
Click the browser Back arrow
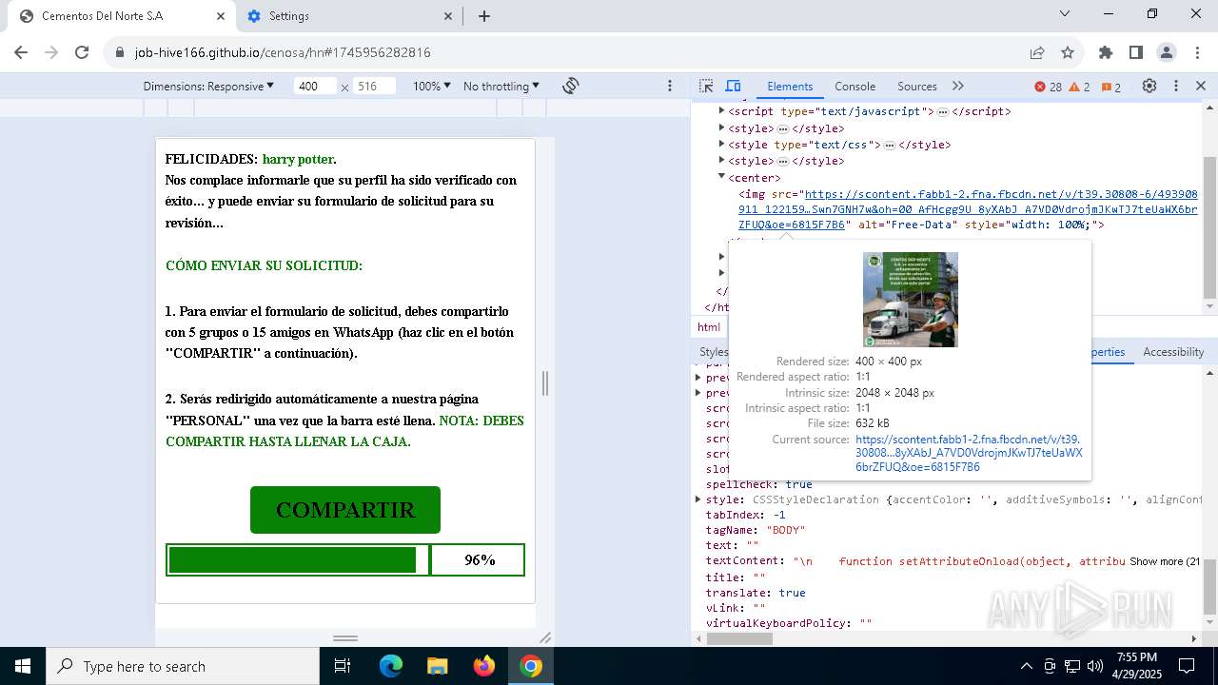click(x=21, y=52)
